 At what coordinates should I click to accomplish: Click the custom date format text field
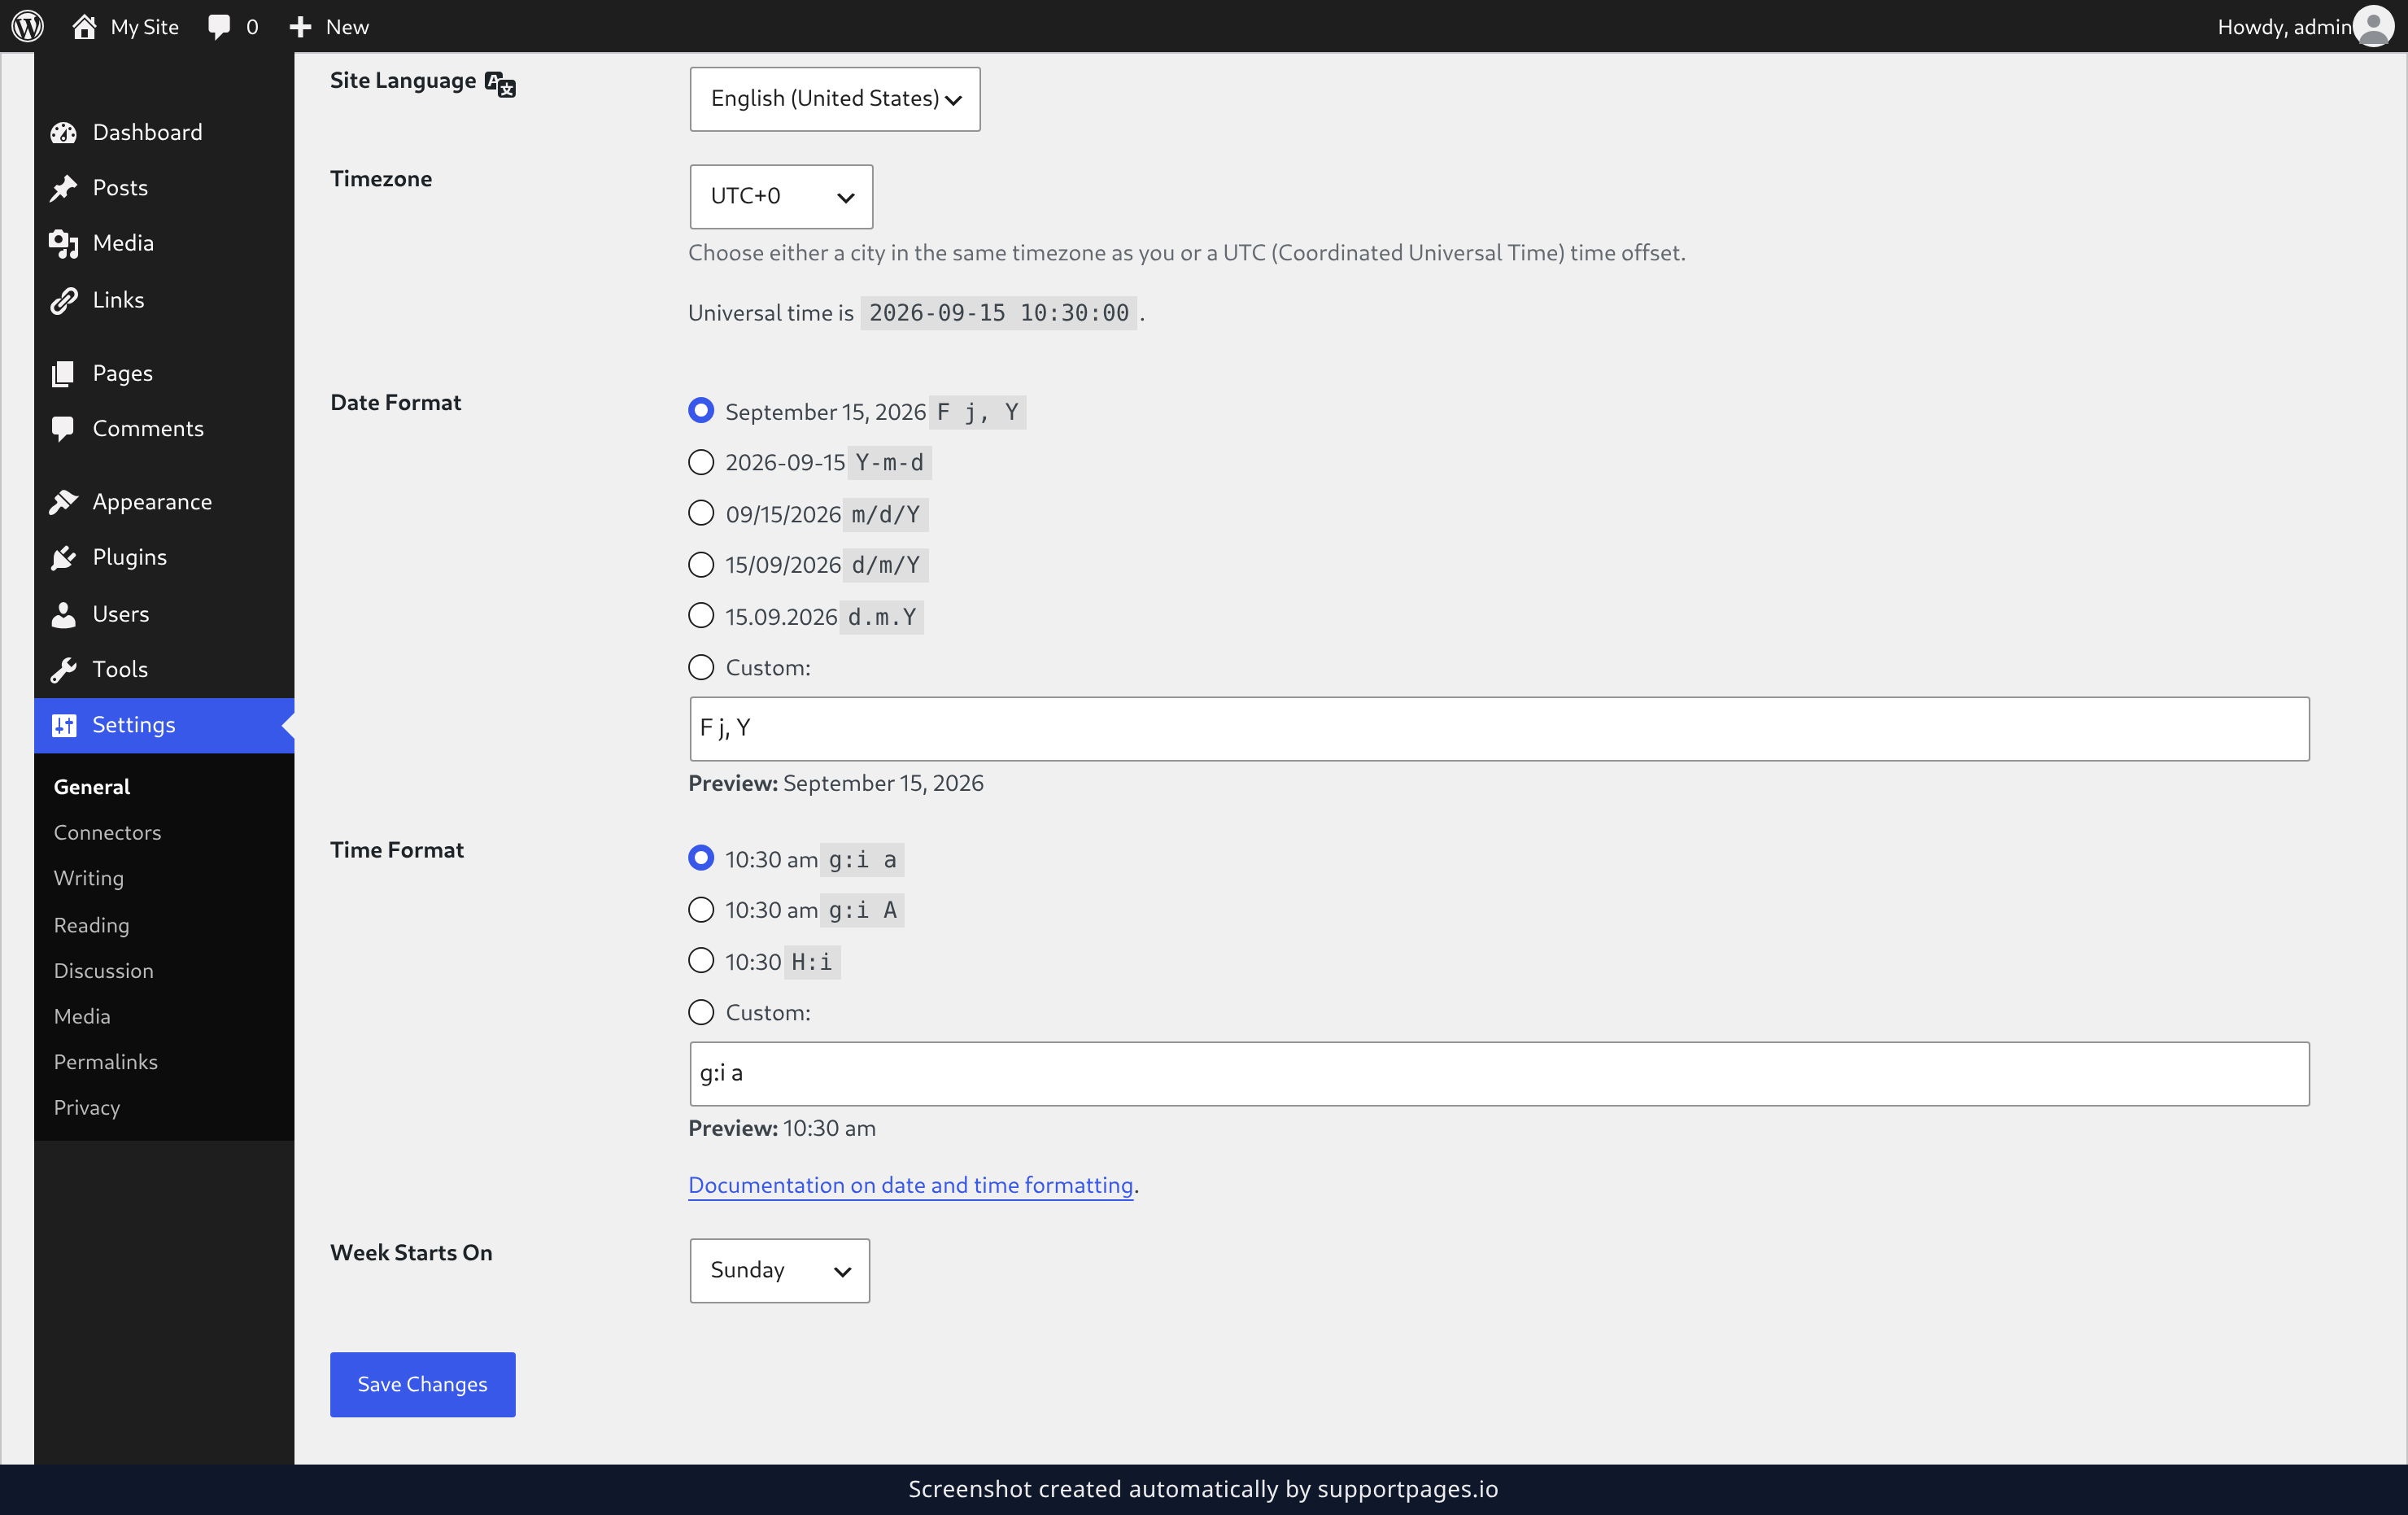(1499, 729)
